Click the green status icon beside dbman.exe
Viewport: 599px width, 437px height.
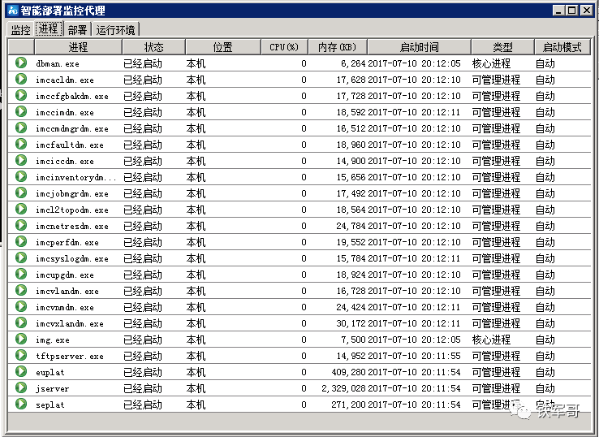tap(21, 63)
